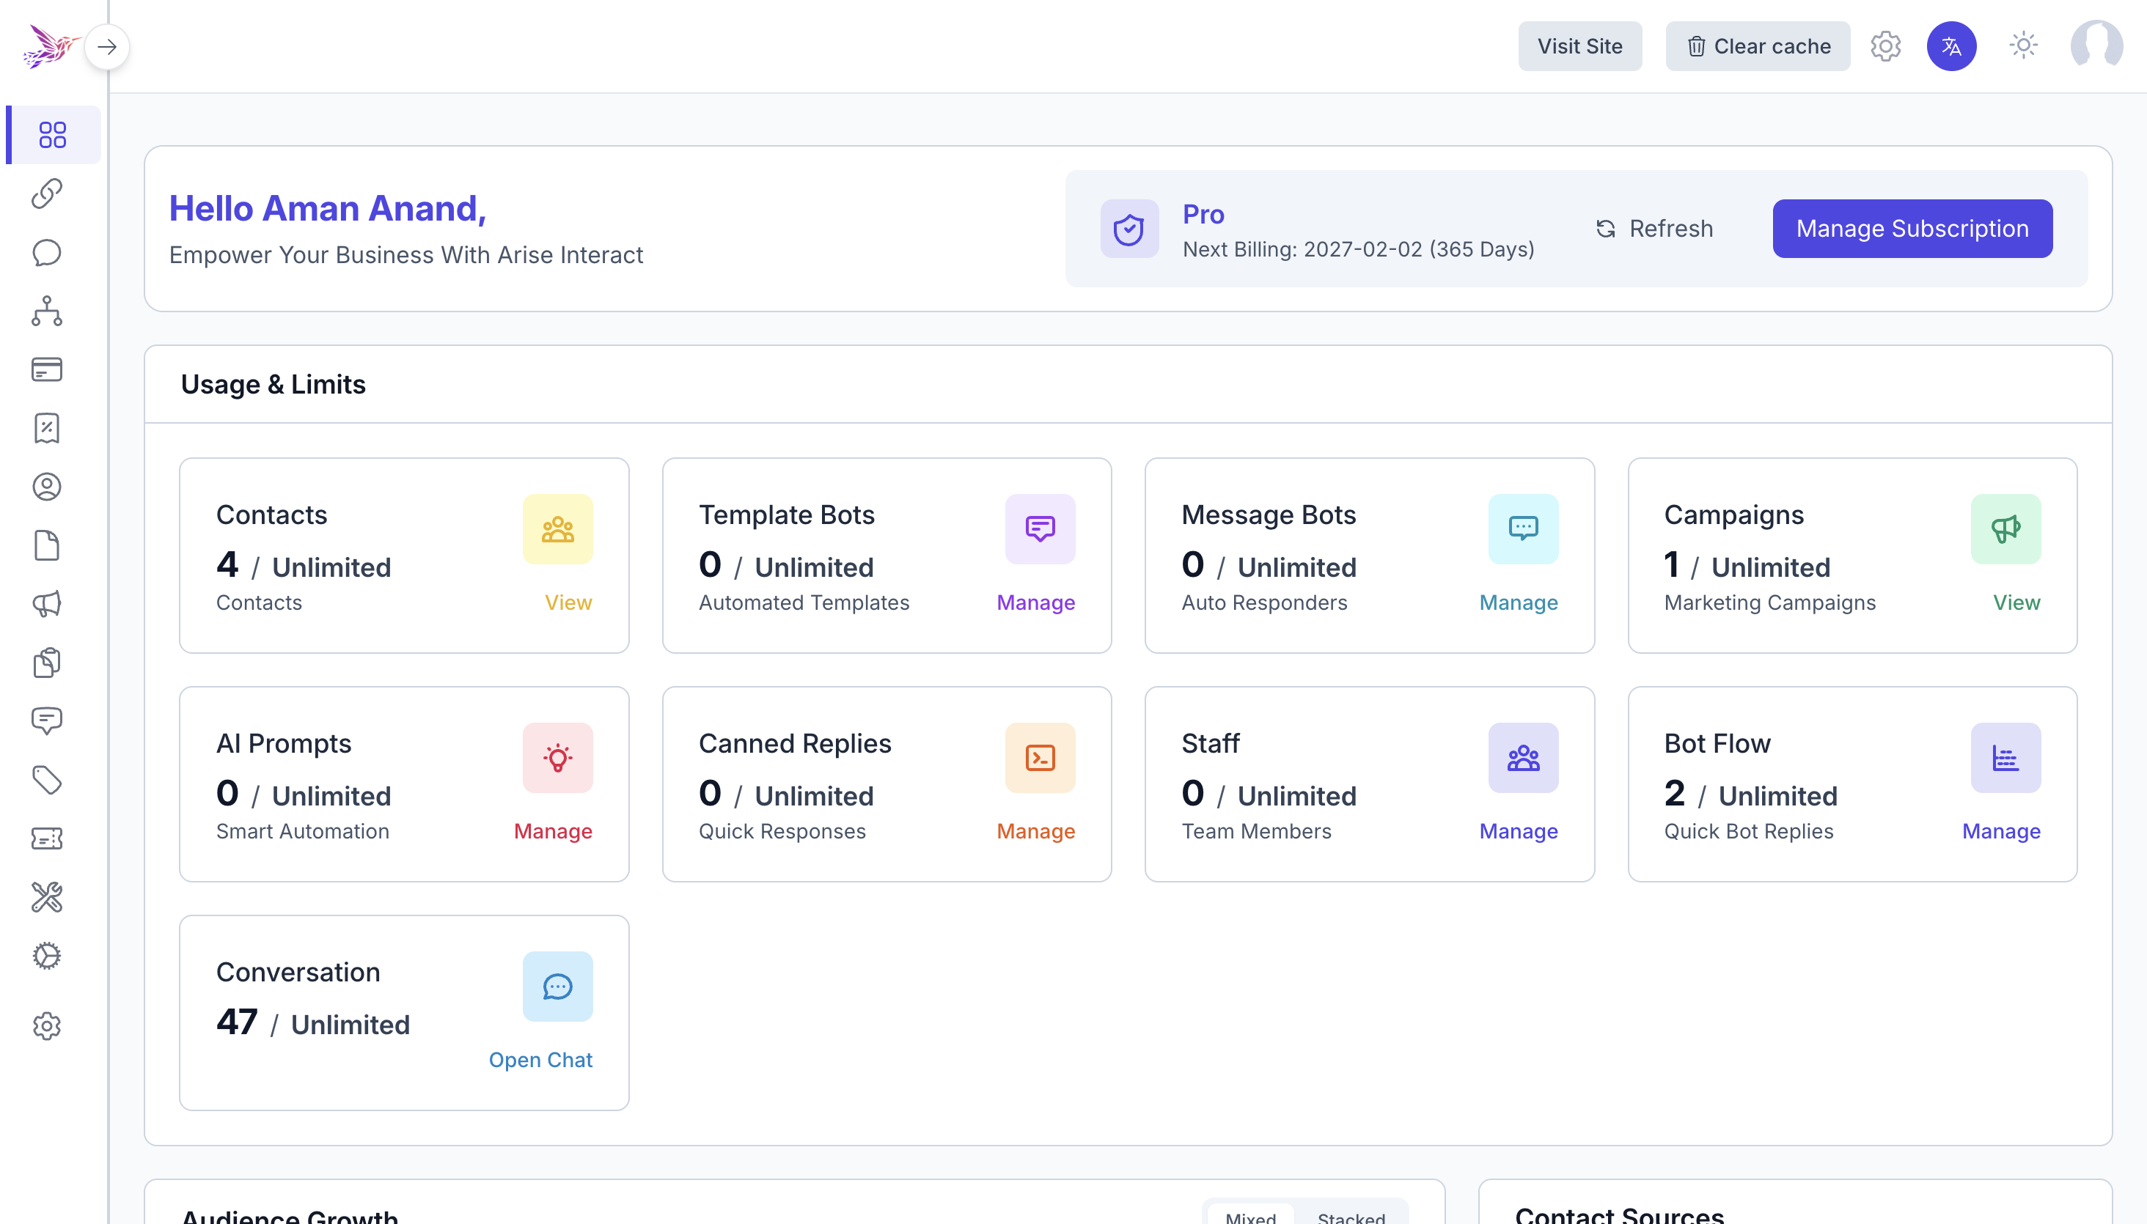Open the user avatar profile menu

pyautogui.click(x=2096, y=45)
